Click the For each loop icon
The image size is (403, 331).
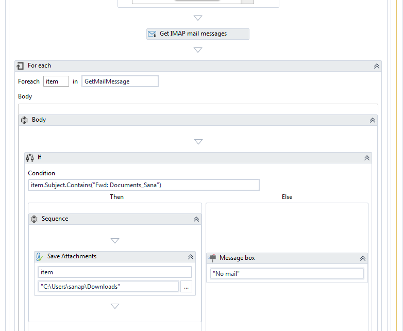click(21, 66)
